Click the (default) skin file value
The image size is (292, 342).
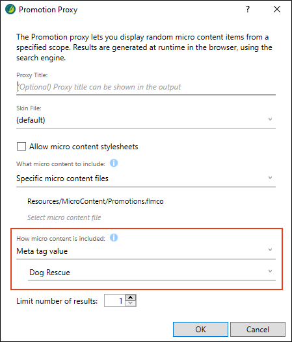31,120
